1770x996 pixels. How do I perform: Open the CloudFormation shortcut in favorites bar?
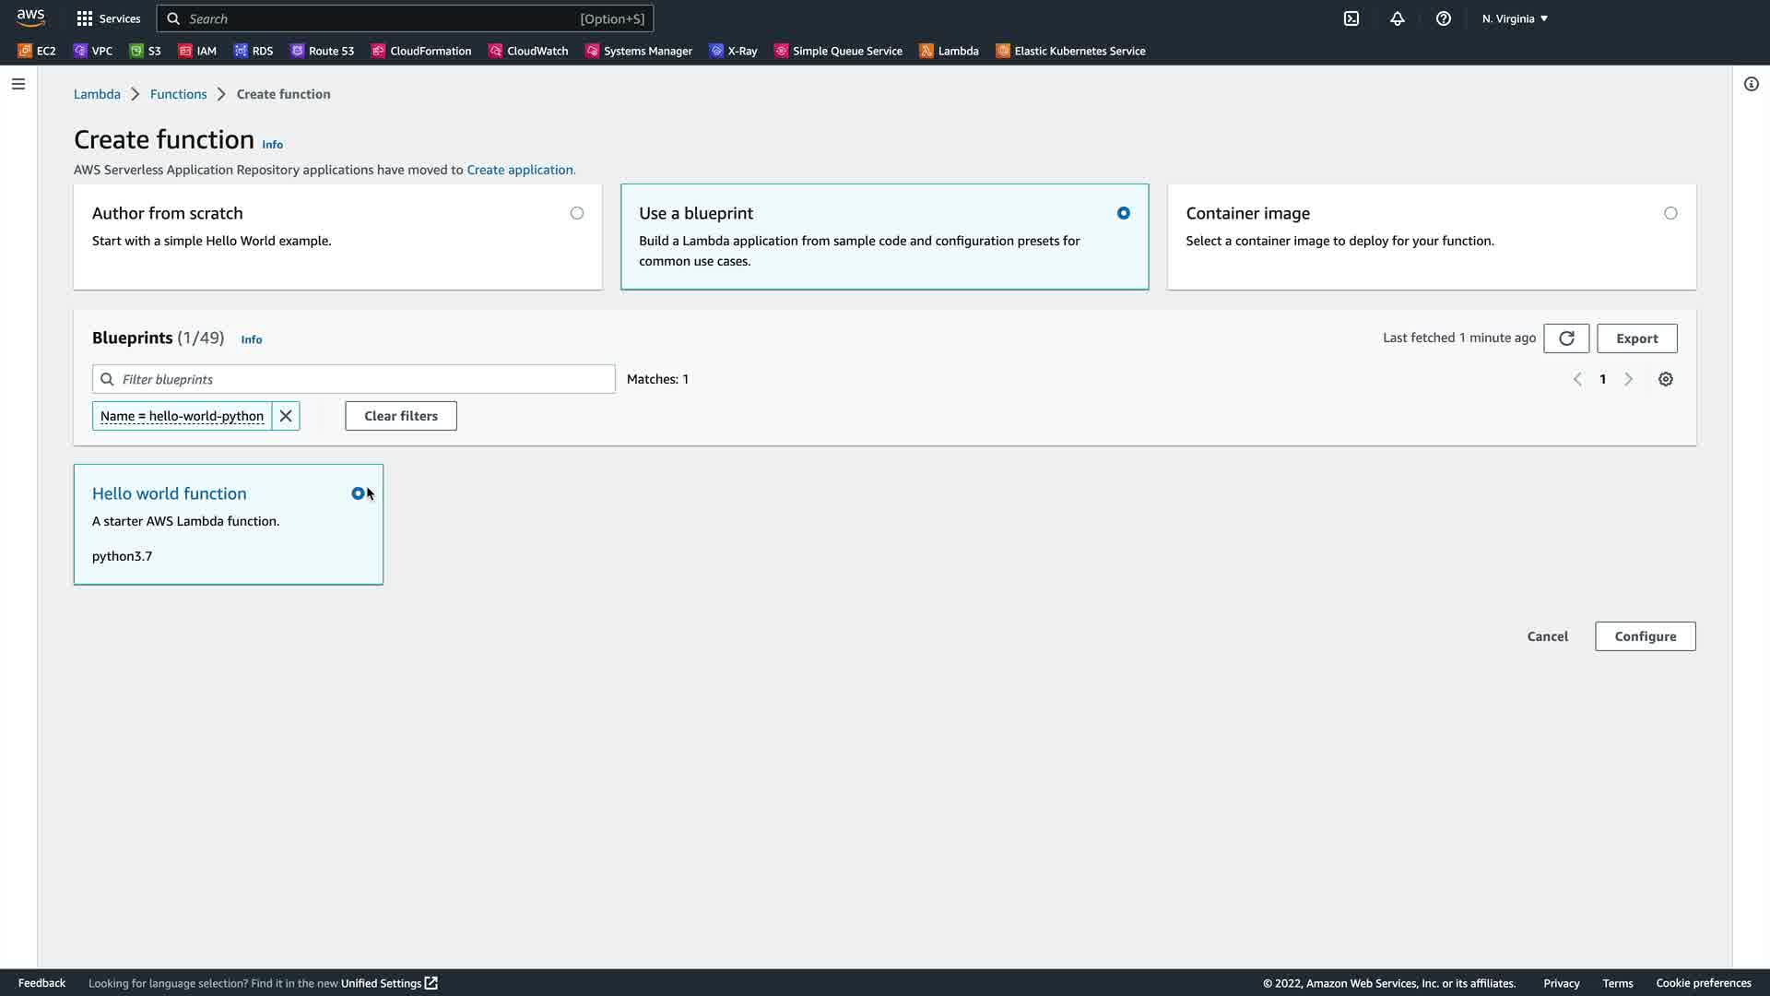pos(421,51)
